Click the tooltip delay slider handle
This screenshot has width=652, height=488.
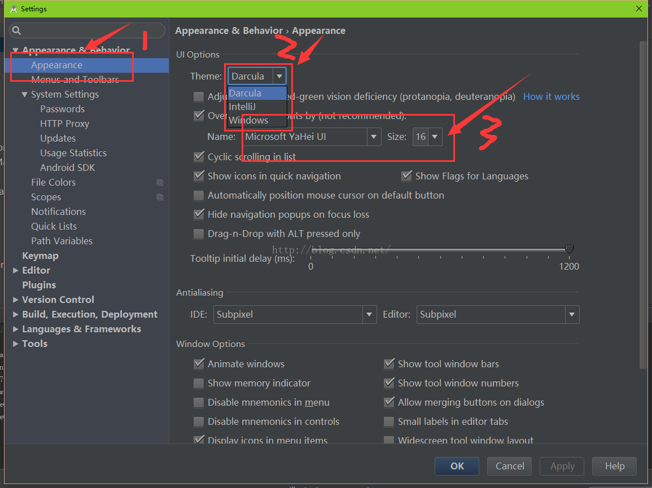pyautogui.click(x=569, y=249)
